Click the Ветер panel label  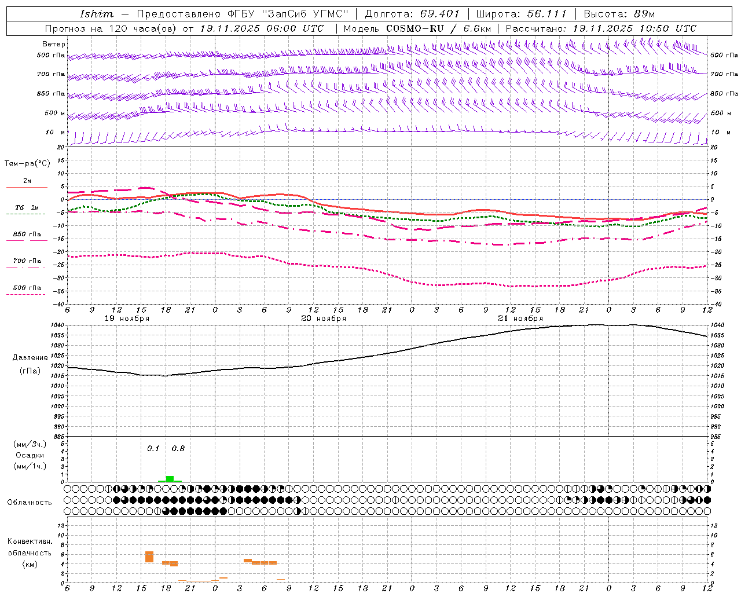click(54, 44)
